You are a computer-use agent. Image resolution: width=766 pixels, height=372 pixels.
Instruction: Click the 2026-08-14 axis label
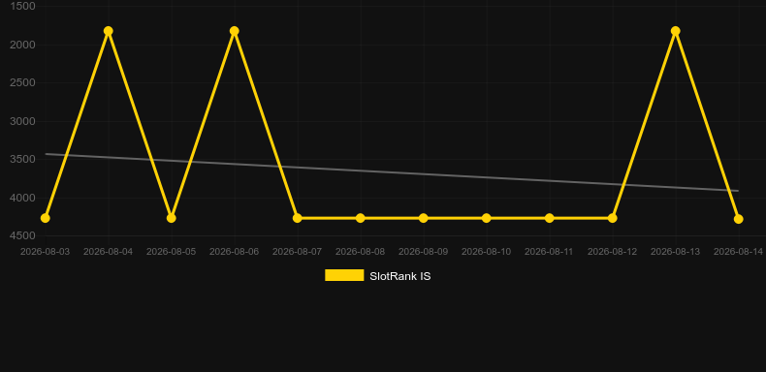[x=738, y=252]
